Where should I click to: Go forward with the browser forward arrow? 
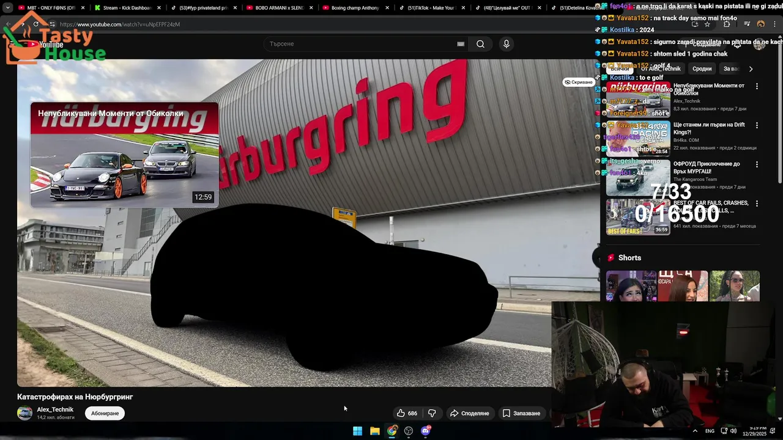[23, 24]
